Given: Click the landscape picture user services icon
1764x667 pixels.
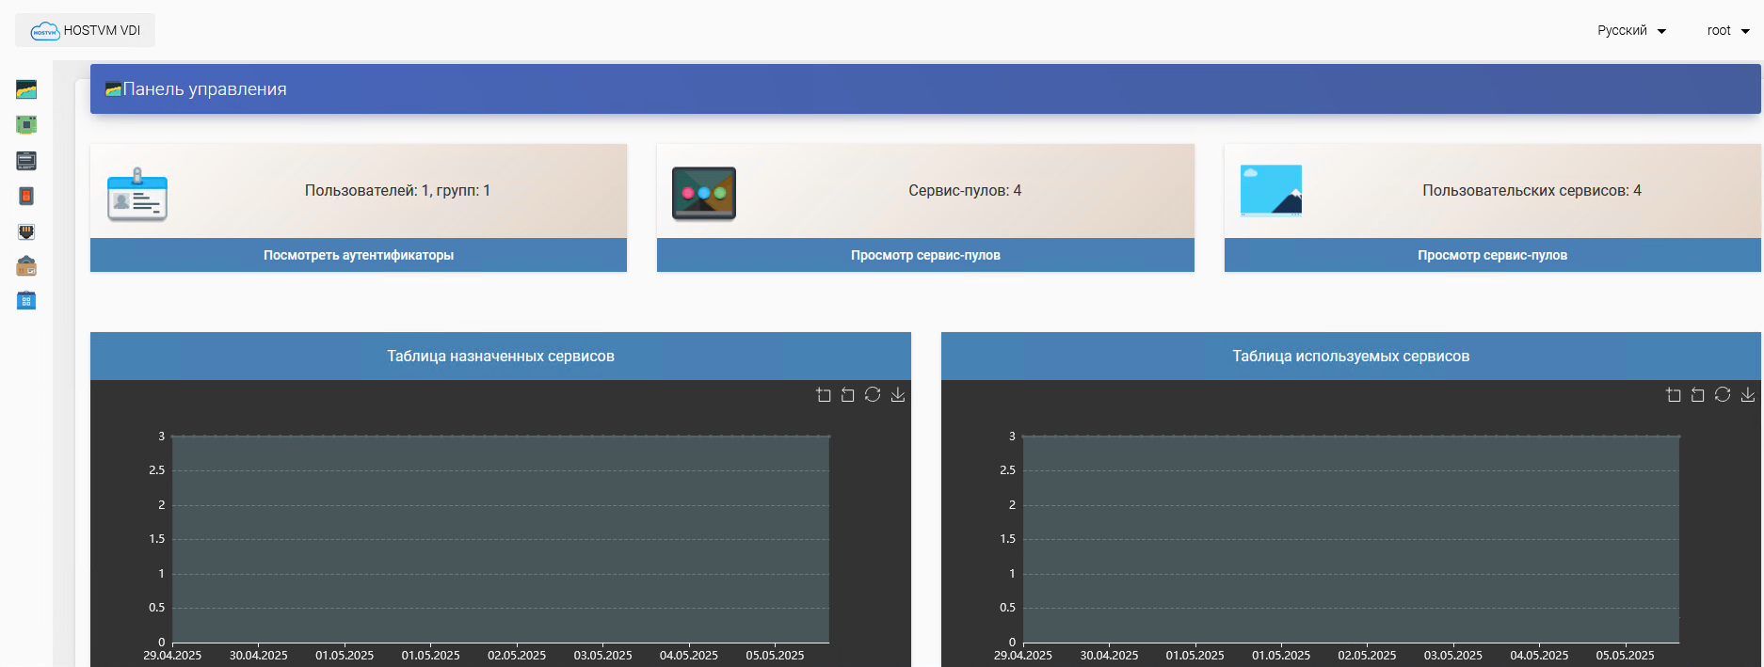Looking at the screenshot, I should [x=1271, y=191].
